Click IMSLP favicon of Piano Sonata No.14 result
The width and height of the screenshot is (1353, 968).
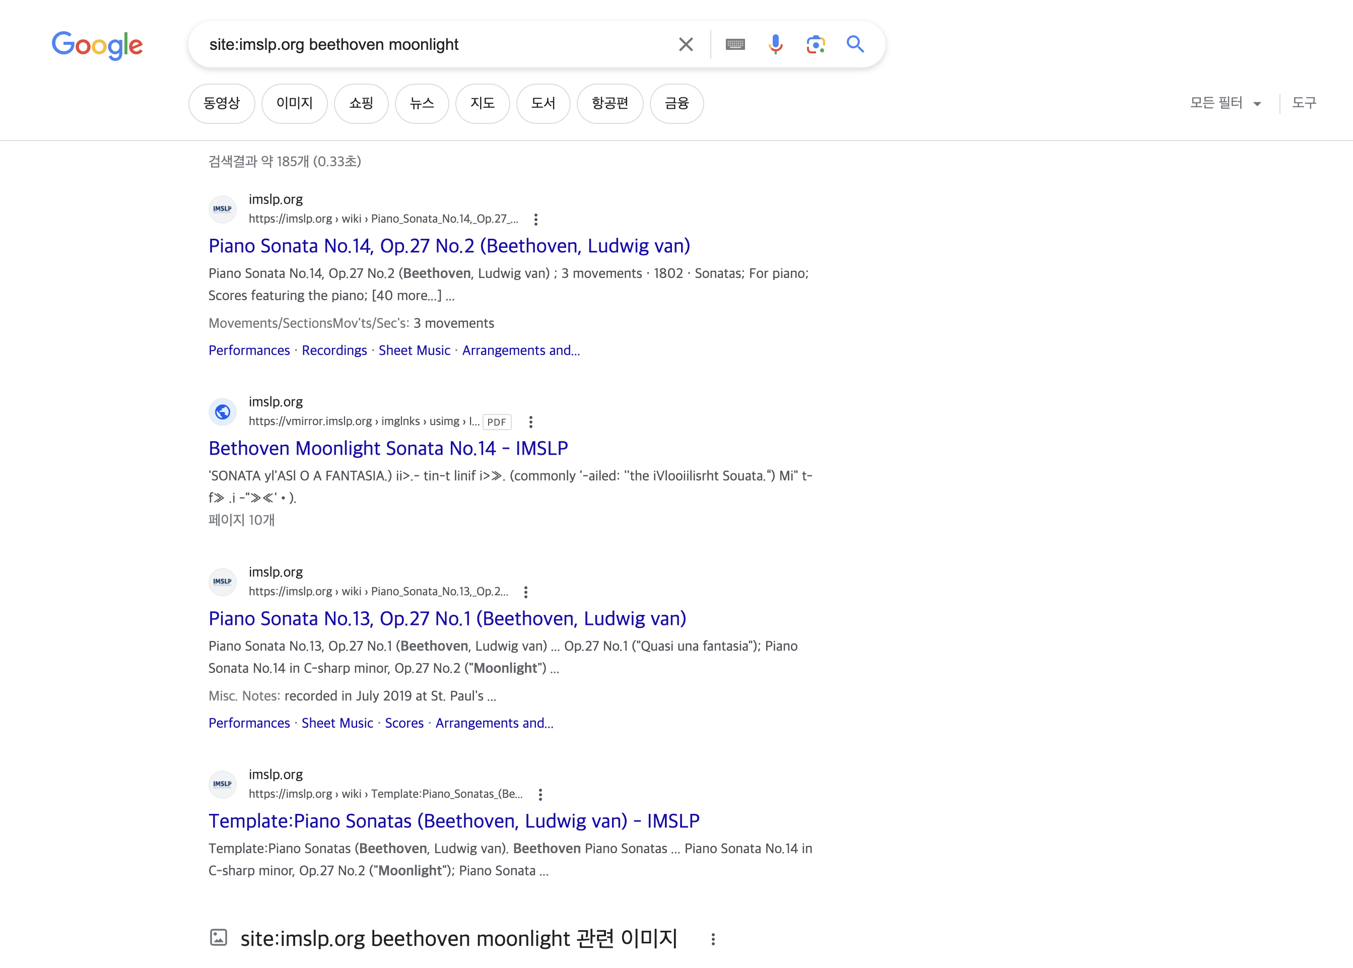coord(222,209)
